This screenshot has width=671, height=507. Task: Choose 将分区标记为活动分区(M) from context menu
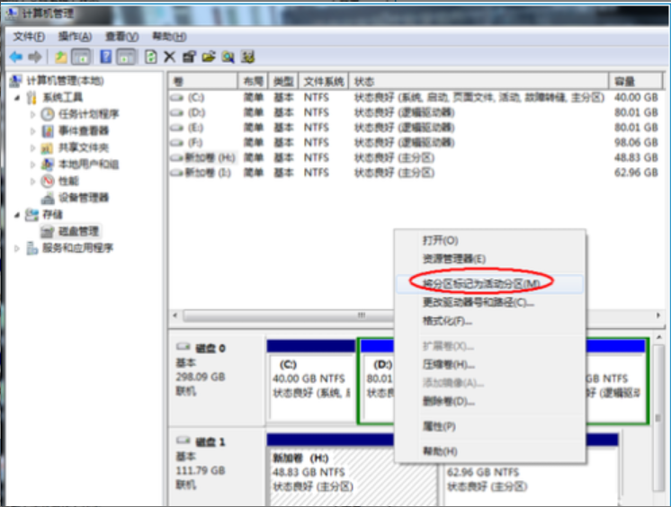(x=481, y=283)
